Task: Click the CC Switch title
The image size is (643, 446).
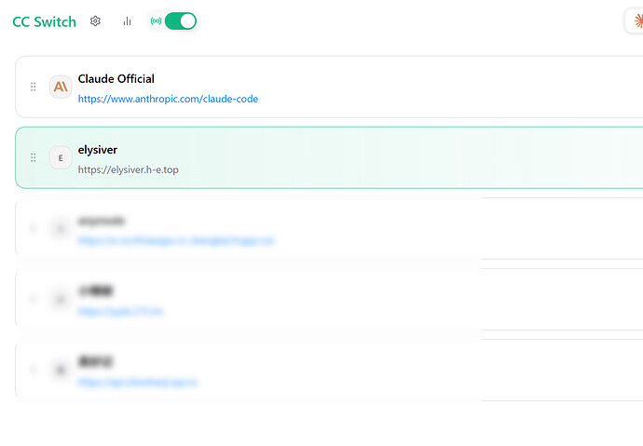Action: [45, 21]
